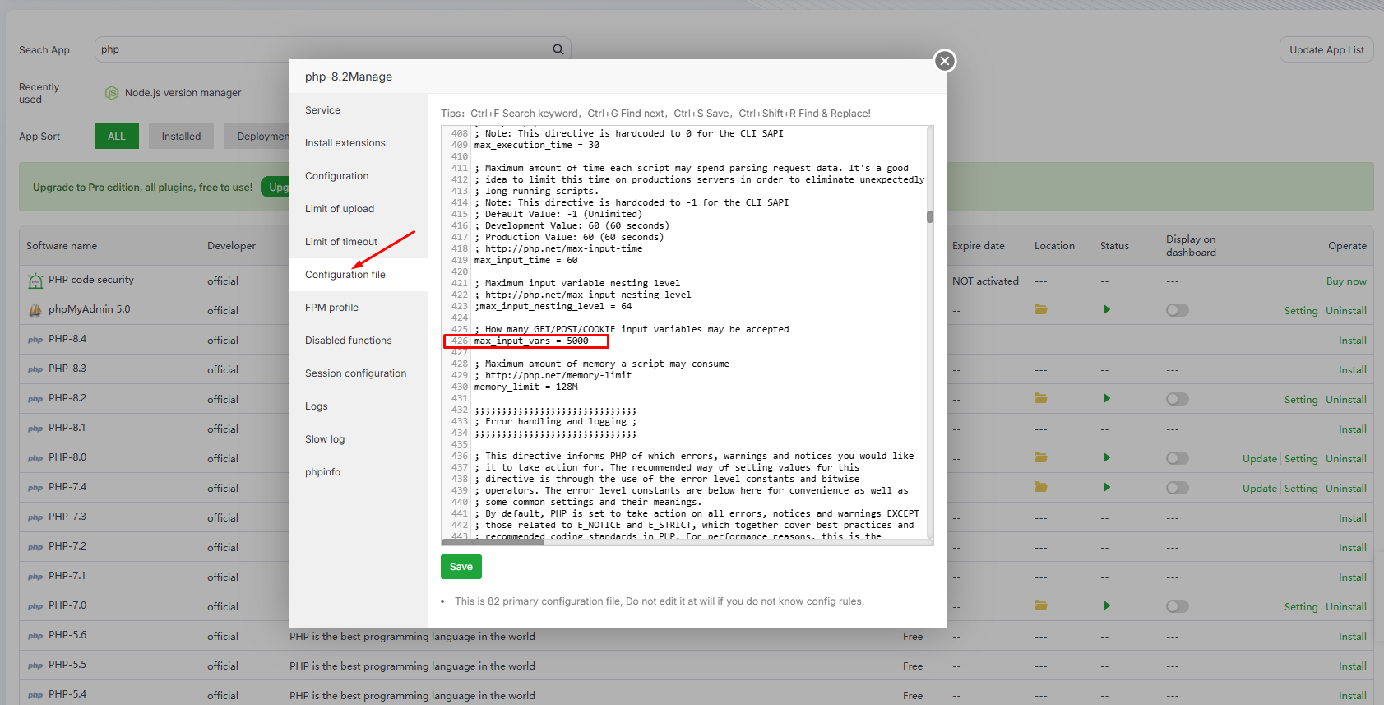The height and width of the screenshot is (705, 1384).
Task: Open the phpMyAdmin 5.0 location folder
Action: (1040, 310)
